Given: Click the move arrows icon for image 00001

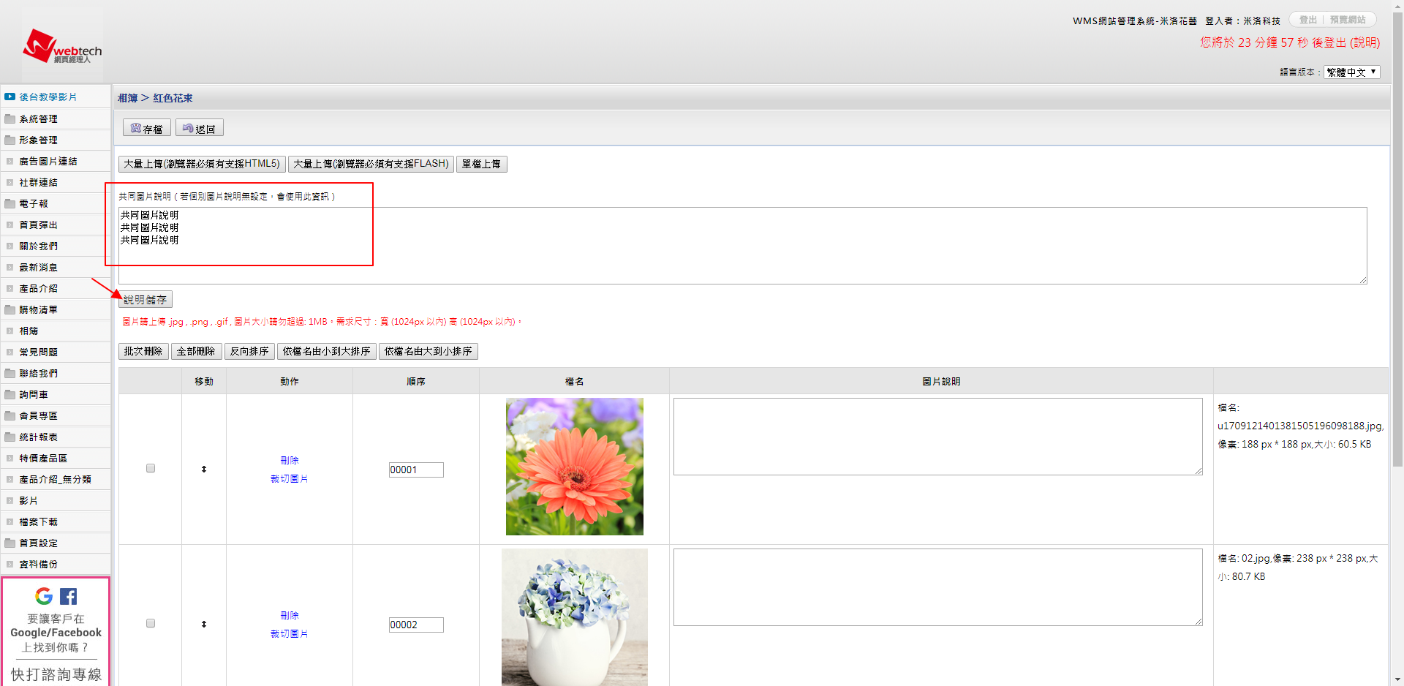Looking at the screenshot, I should [x=204, y=469].
